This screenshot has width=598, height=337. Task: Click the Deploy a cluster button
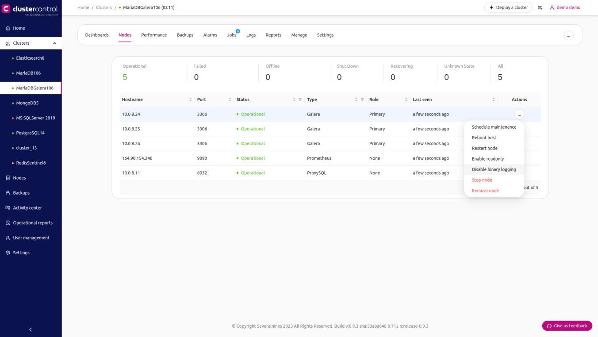(508, 7)
